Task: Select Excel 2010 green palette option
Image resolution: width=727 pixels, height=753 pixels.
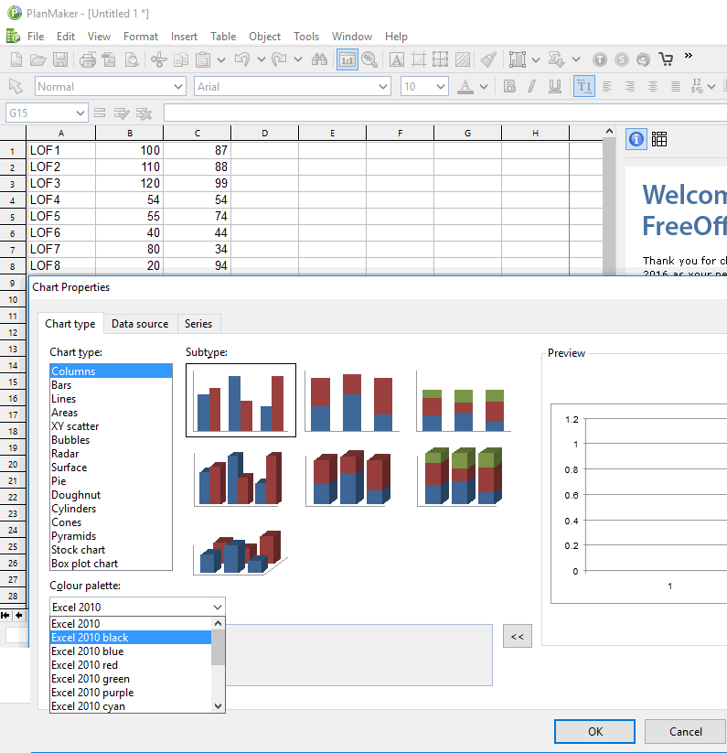Action: tap(131, 679)
